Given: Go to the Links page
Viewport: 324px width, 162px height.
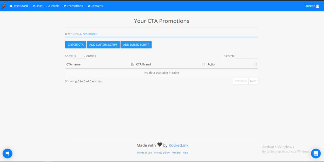Looking at the screenshot, I should (38, 6).
